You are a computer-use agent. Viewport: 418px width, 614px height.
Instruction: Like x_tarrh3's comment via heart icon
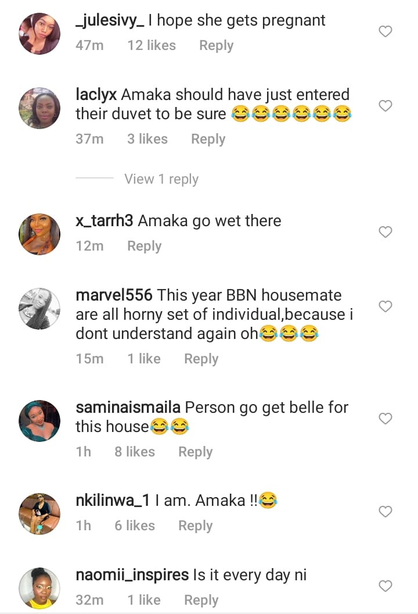coord(385,232)
